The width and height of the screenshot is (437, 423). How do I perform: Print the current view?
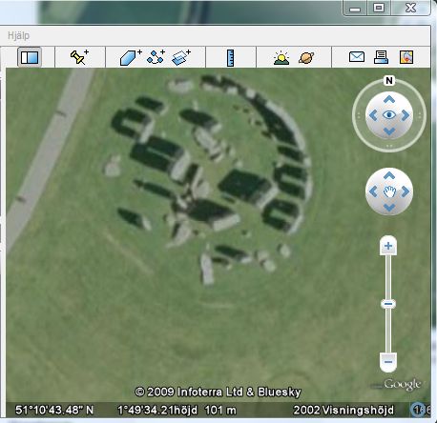pyautogui.click(x=381, y=57)
